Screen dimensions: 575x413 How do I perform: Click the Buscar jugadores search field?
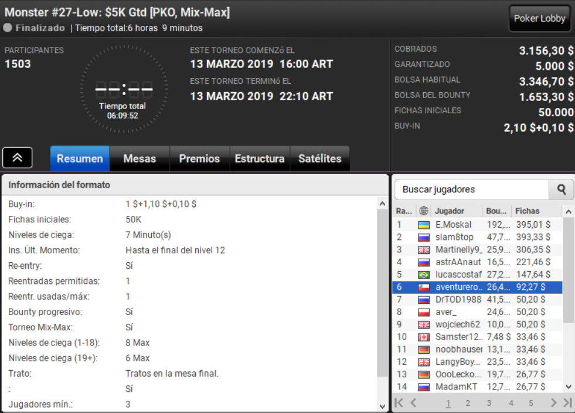(x=472, y=189)
